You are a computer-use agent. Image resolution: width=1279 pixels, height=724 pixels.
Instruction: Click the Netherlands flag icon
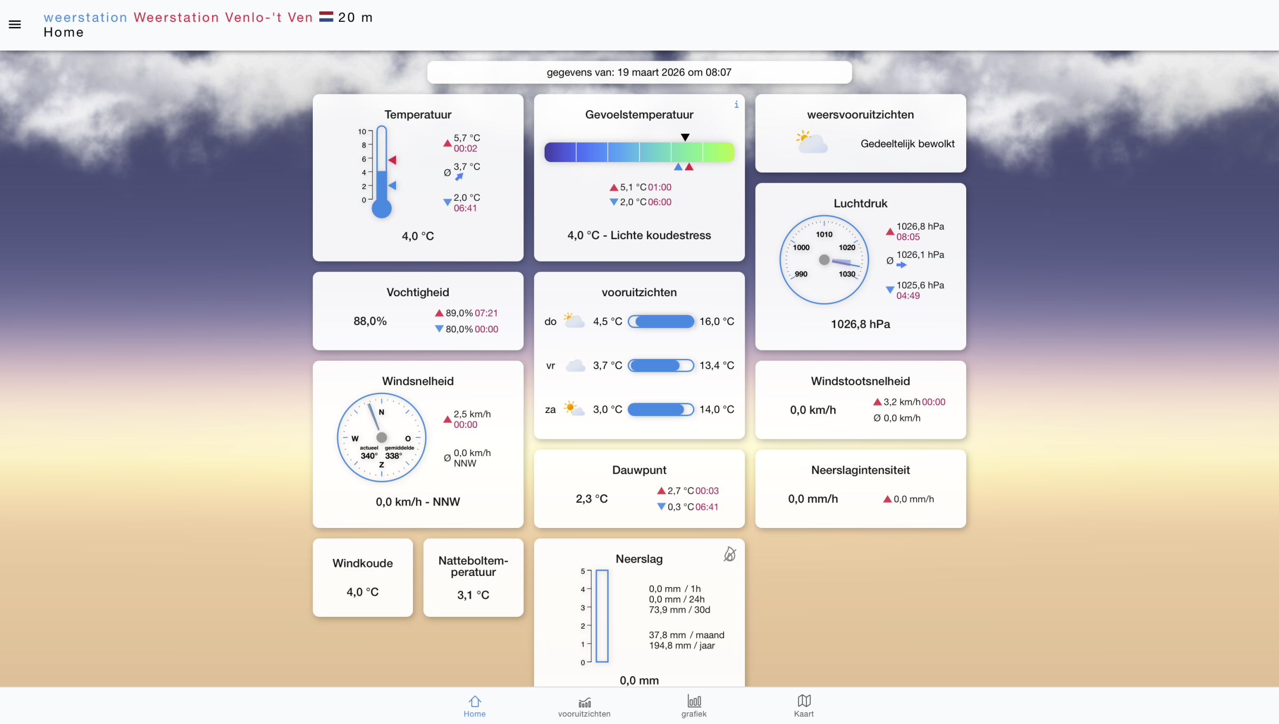[x=326, y=18]
